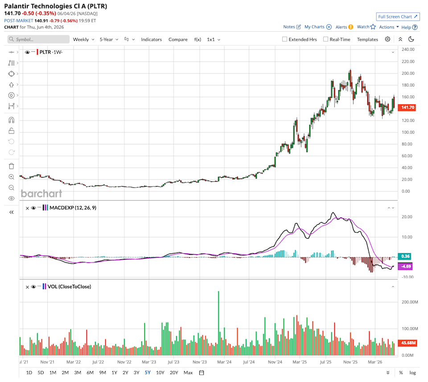Toggle PLTR series visibility eye
428x382 pixels.
pos(27,52)
